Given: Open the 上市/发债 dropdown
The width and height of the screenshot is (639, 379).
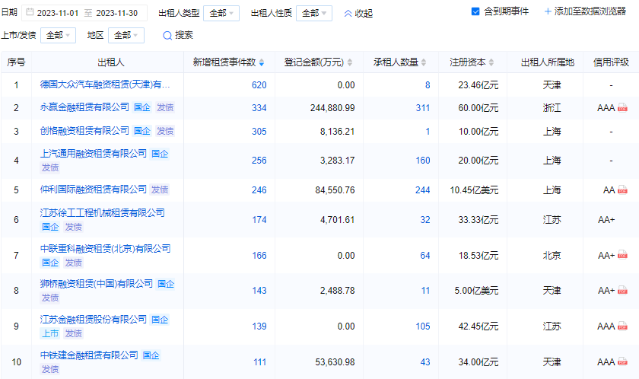Looking at the screenshot, I should pos(58,36).
